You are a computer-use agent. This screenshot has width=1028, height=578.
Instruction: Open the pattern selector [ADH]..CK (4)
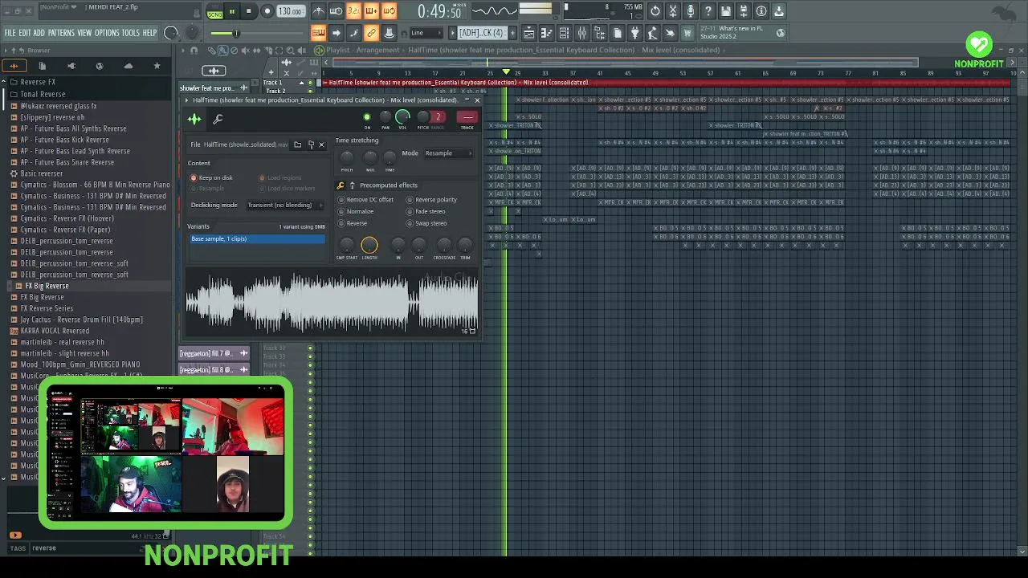(483, 33)
